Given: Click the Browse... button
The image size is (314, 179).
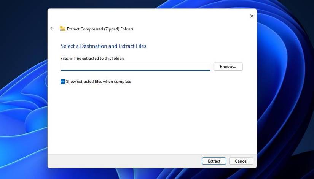Looking at the screenshot, I should (228, 67).
